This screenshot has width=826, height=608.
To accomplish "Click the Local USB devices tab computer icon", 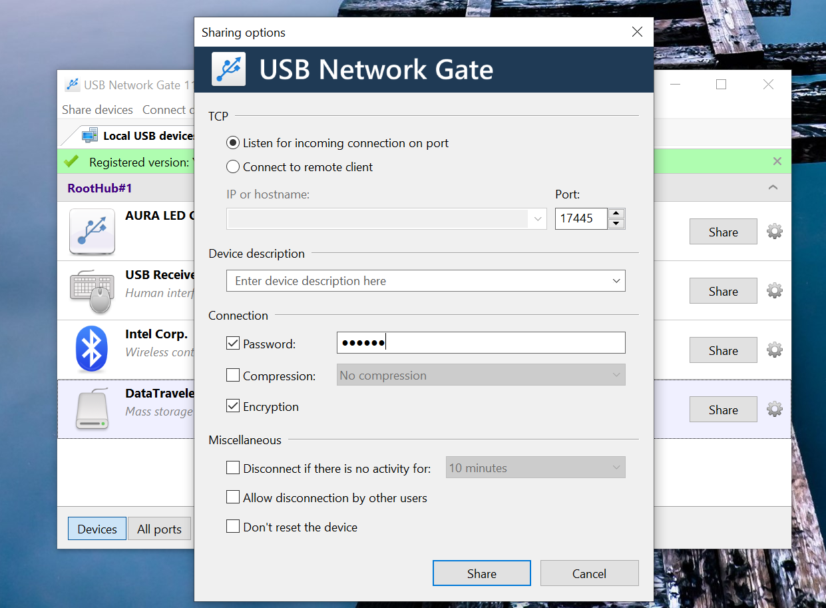I will click(x=90, y=136).
